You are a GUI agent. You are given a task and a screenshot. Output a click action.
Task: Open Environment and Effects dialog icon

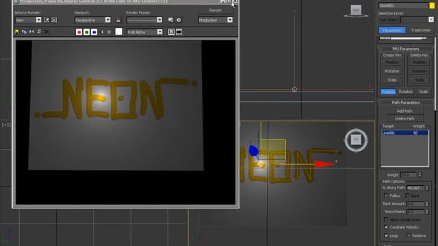[179, 20]
